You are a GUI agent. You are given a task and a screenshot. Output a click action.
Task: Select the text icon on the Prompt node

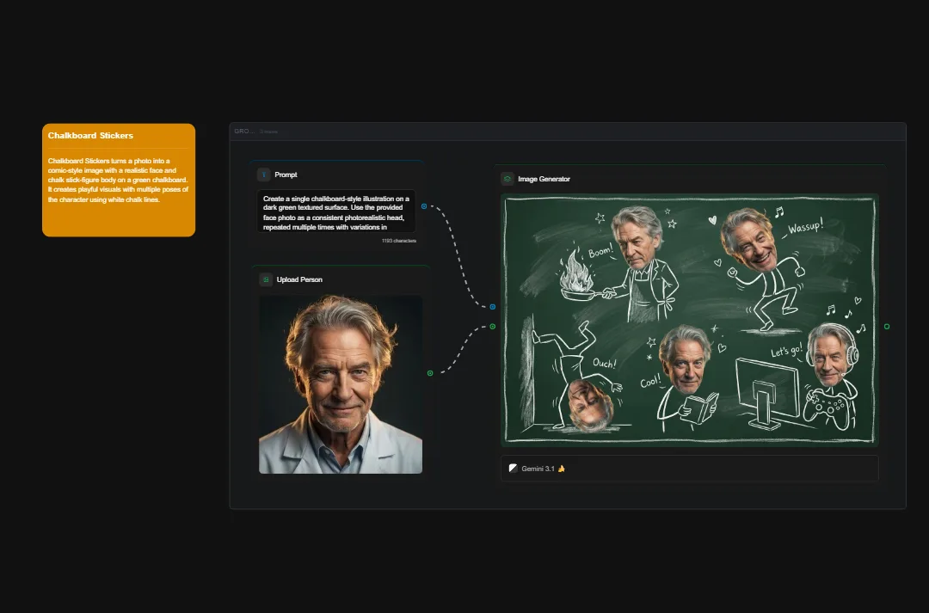[x=263, y=175]
